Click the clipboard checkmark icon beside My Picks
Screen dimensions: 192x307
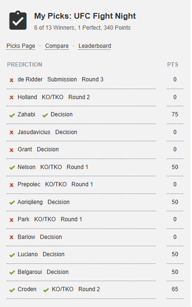coord(18,21)
